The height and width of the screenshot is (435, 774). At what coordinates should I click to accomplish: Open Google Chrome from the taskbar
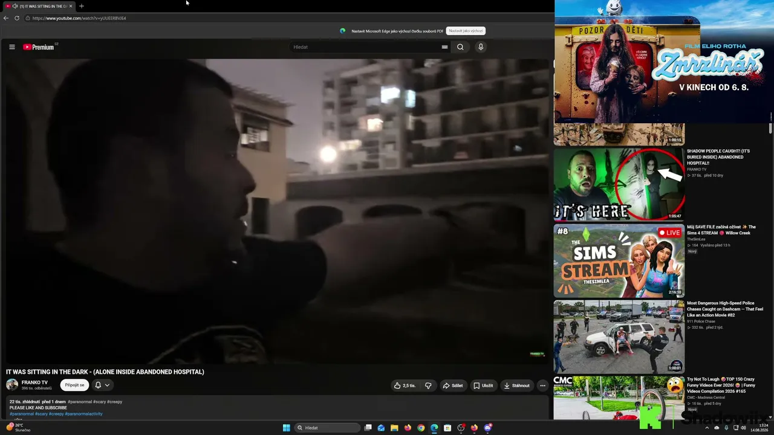tap(421, 428)
